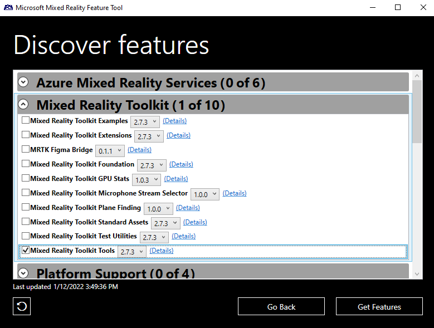Screen dimensions: 434x328
Task: Open GPU Stats version dropdown
Action: (147, 180)
